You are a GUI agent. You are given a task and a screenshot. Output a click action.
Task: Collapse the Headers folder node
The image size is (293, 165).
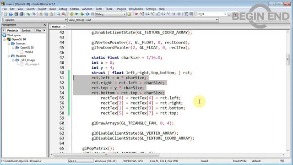point(9,56)
